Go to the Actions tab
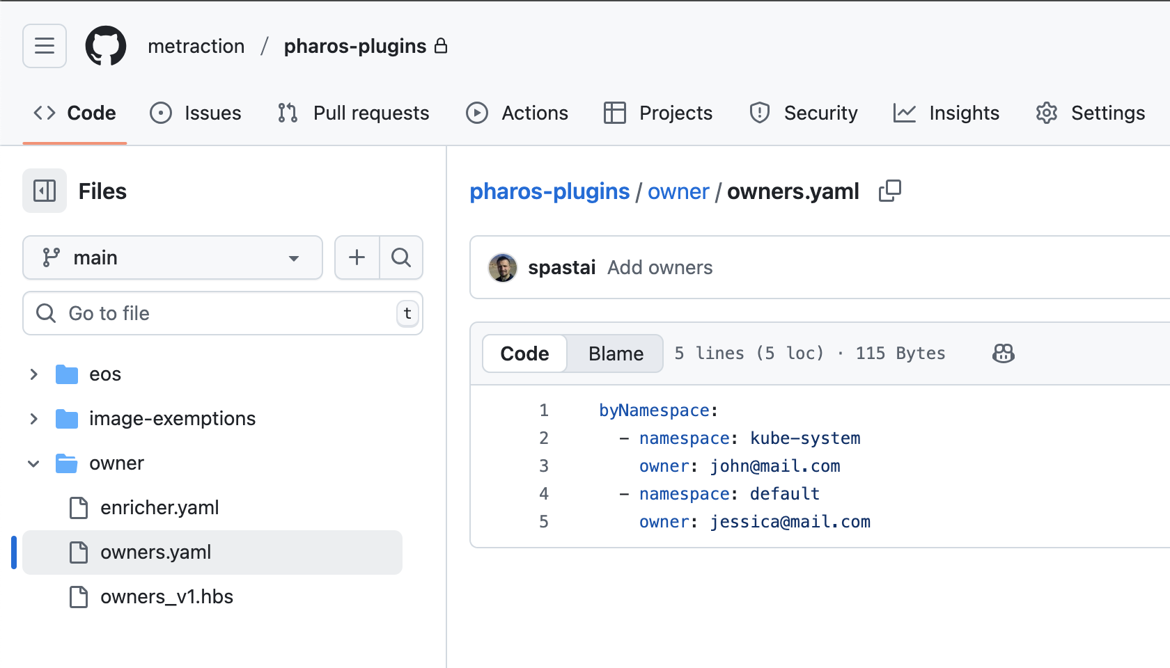Screen dimensions: 1170x668 [x=517, y=113]
